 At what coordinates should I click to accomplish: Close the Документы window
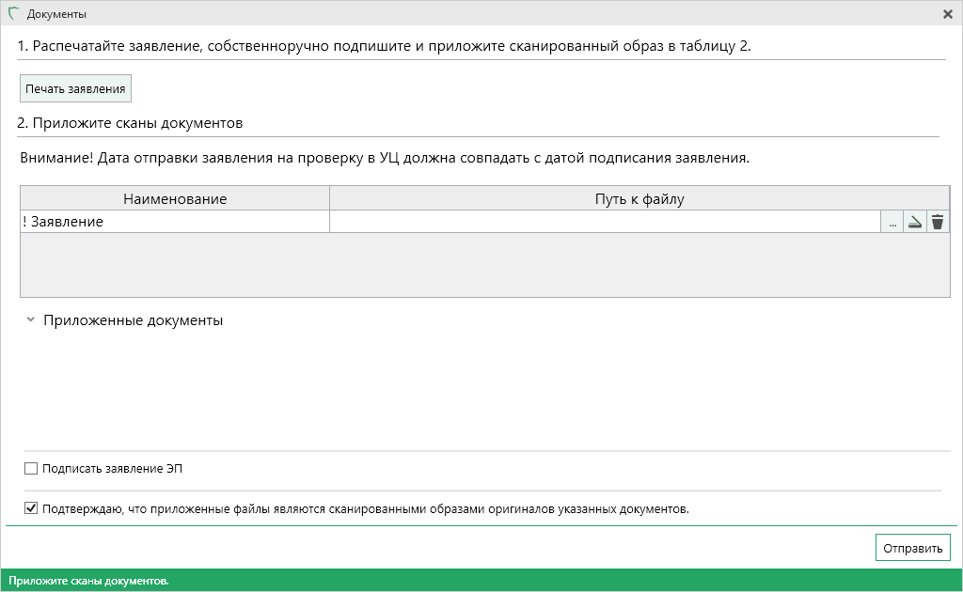tap(948, 14)
